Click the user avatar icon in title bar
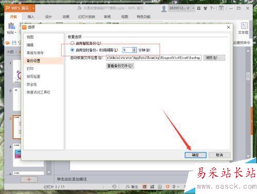Screen dimensions: 257x194 (x=164, y=9)
